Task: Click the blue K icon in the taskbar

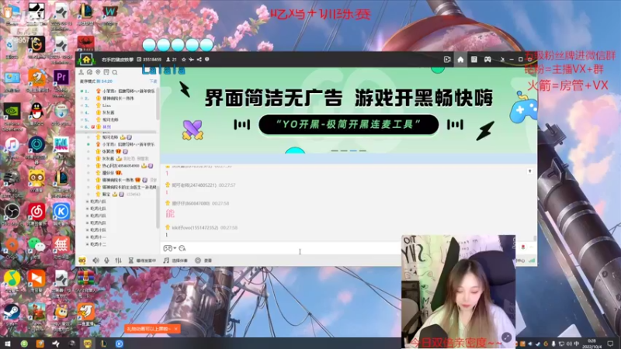Action: [x=119, y=344]
